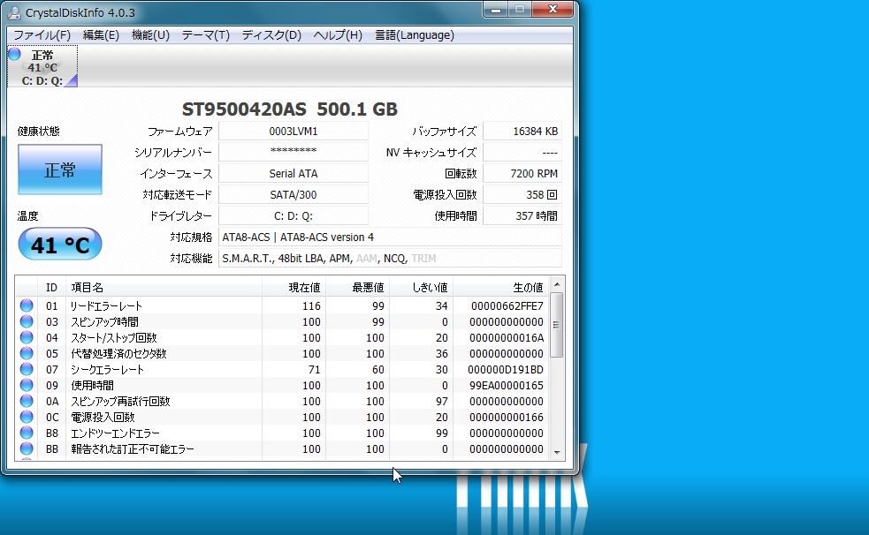Open the テーマ(T) menu
869x535 pixels.
pos(206,35)
